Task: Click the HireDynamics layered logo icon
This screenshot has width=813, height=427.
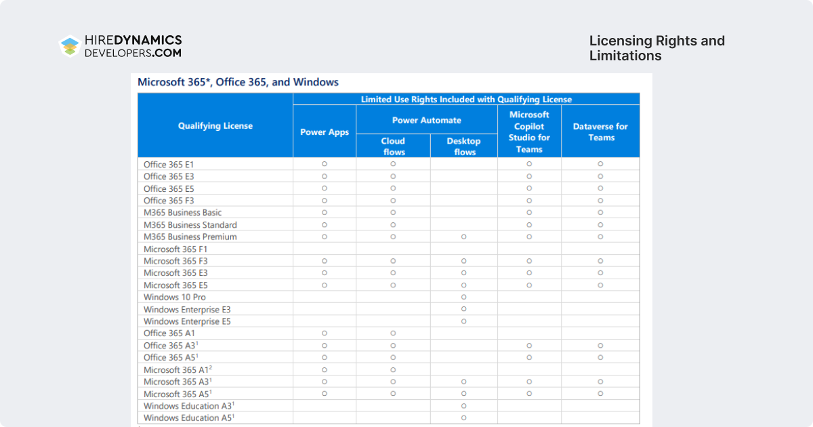Action: (x=70, y=46)
